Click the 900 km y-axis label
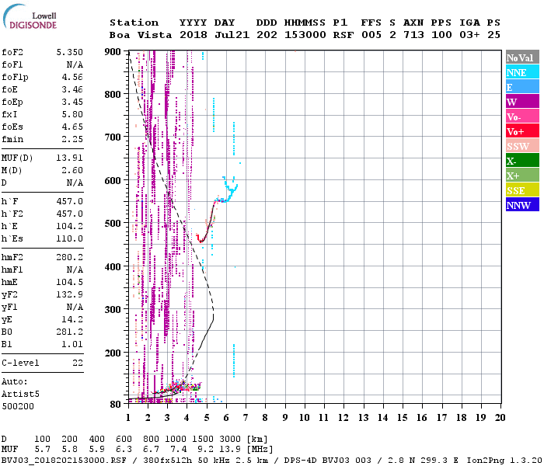Viewport: 544px width, 466px height. click(113, 52)
